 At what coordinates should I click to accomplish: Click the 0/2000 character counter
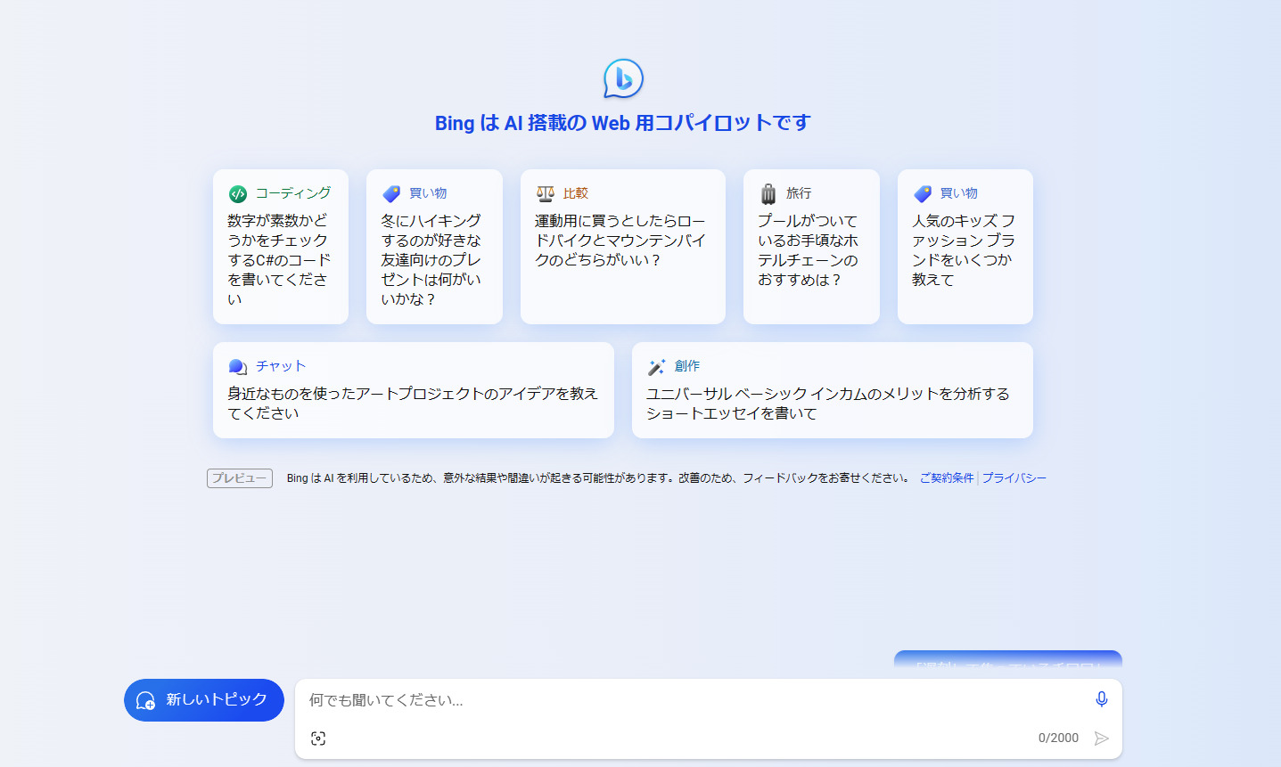pos(1058,738)
